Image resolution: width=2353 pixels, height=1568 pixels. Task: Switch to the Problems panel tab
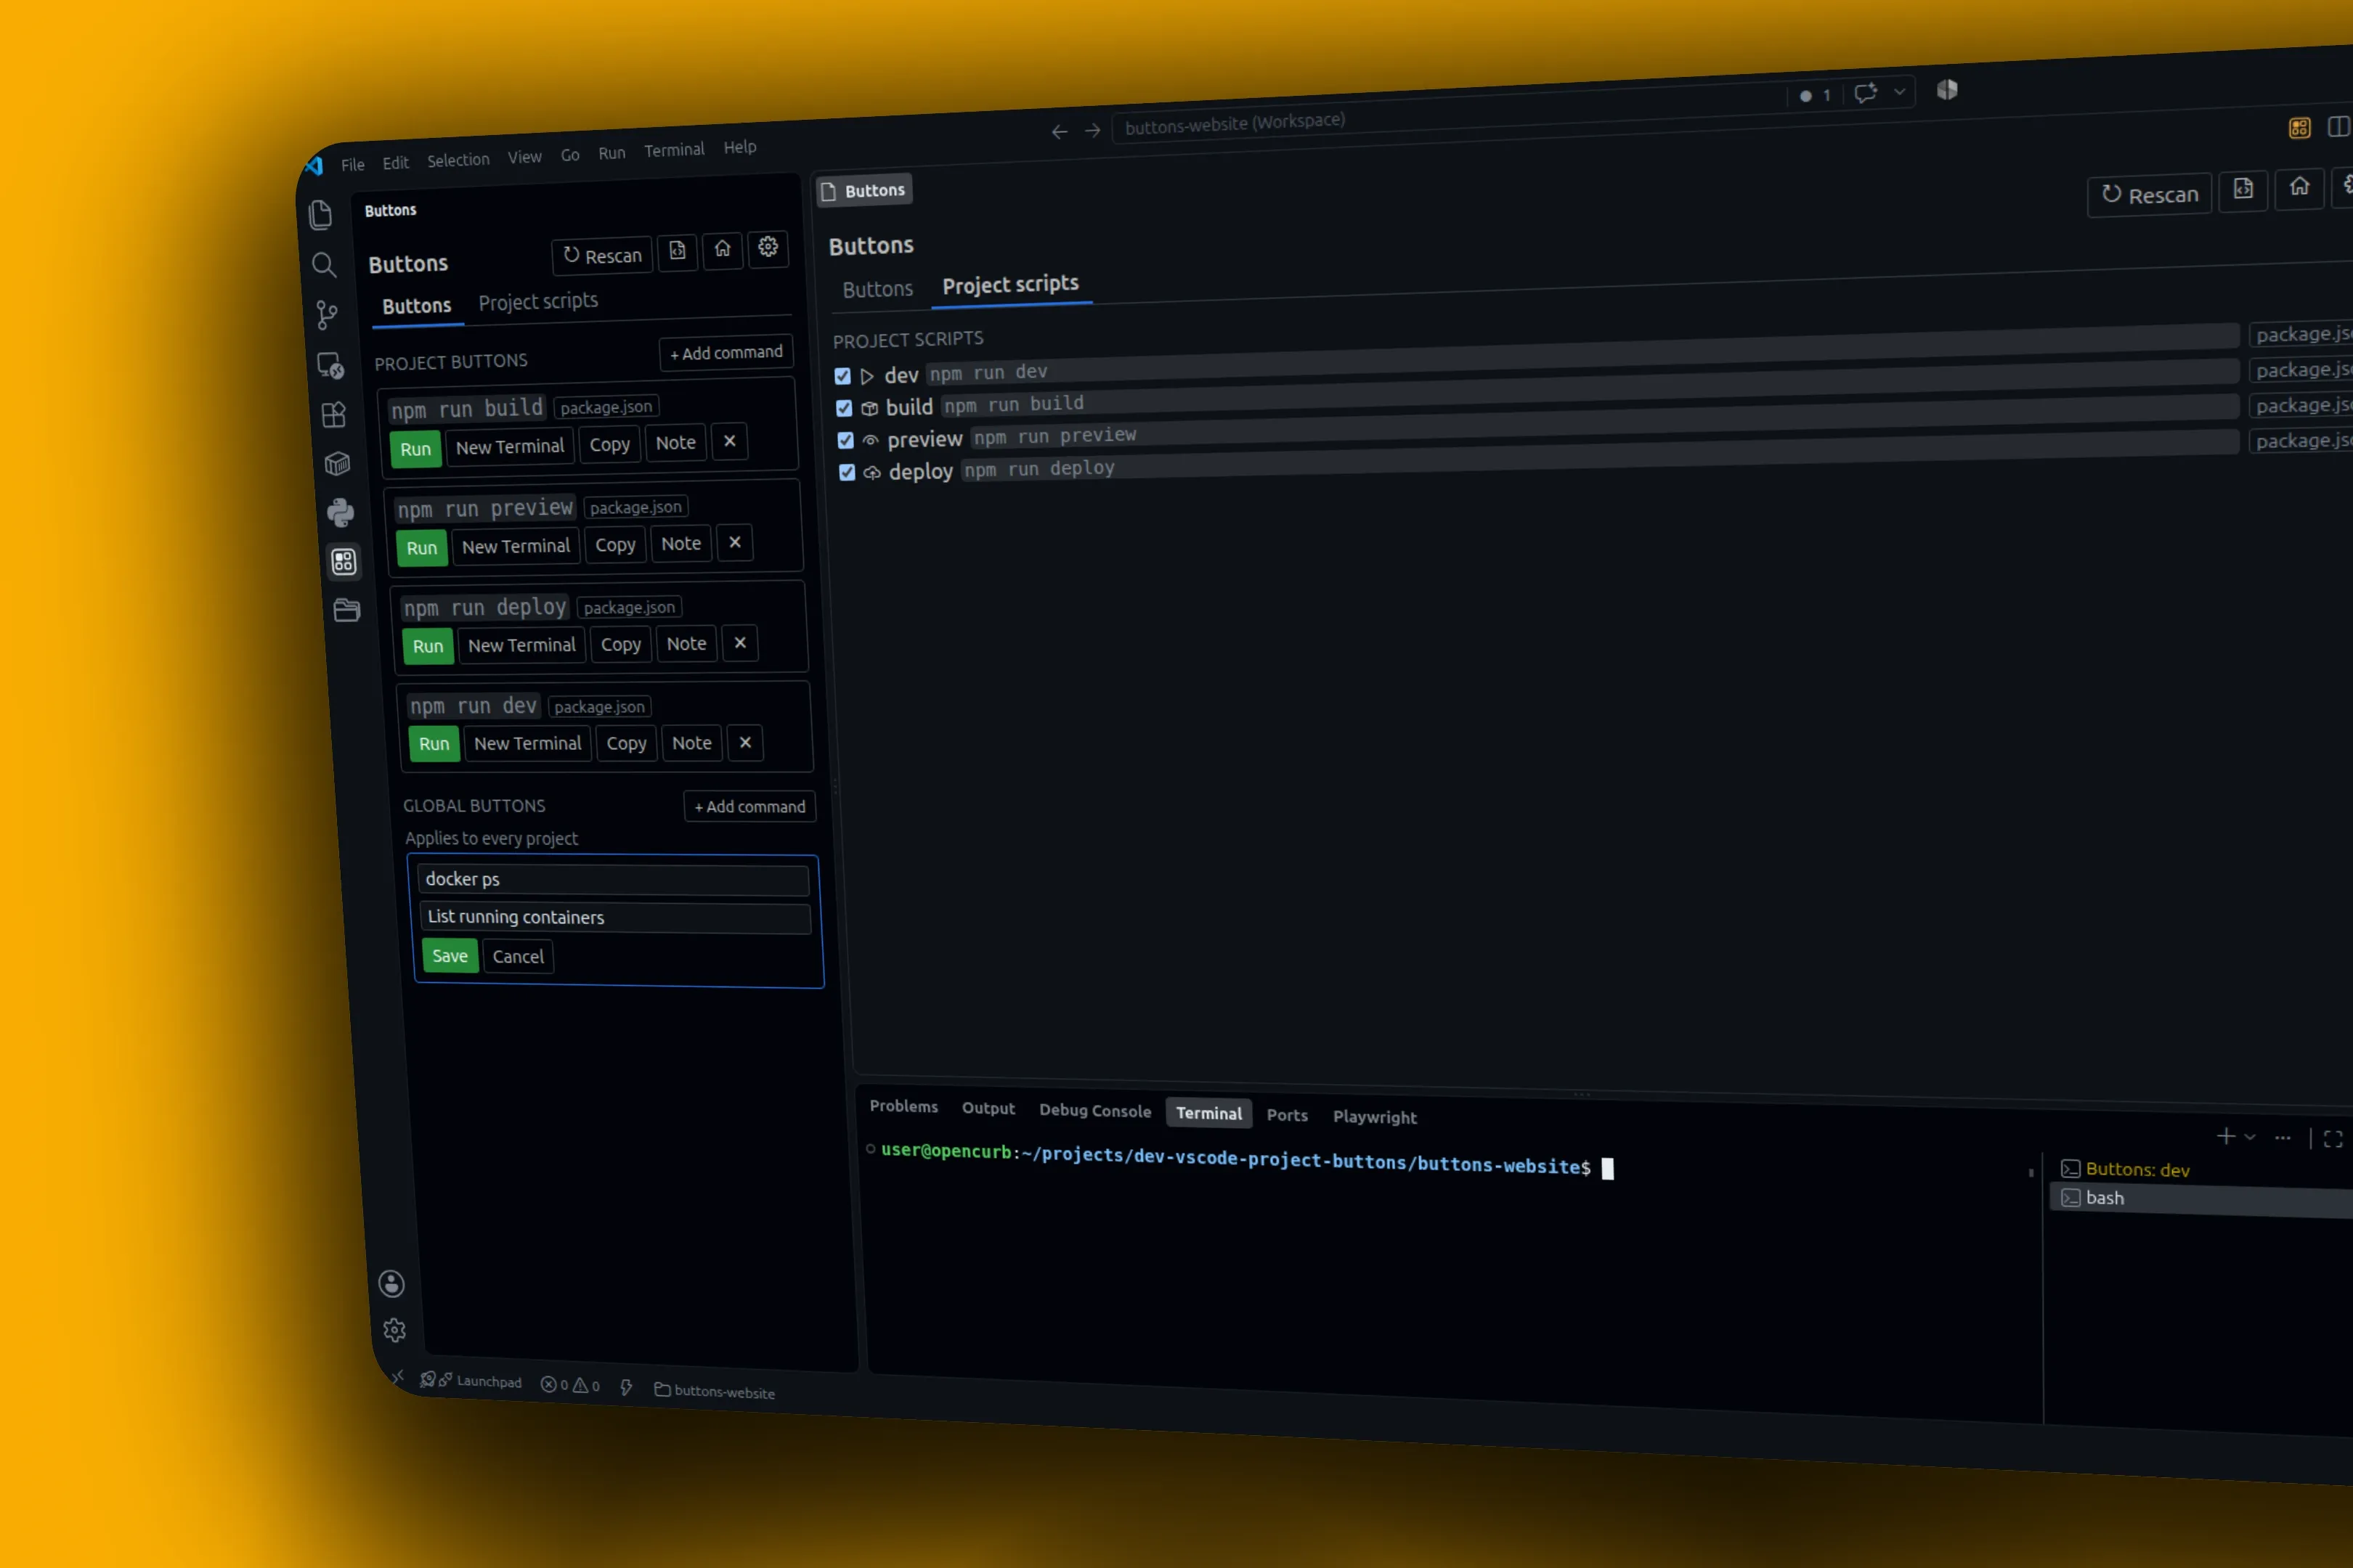[x=903, y=1106]
